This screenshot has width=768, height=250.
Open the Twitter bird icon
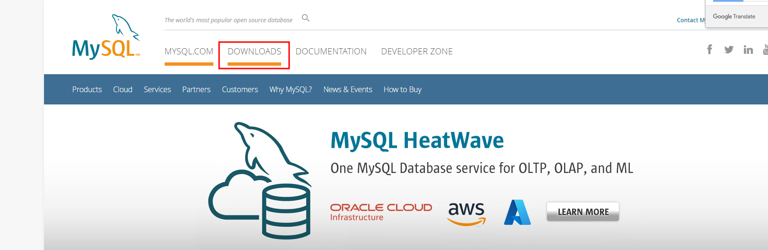pos(729,50)
